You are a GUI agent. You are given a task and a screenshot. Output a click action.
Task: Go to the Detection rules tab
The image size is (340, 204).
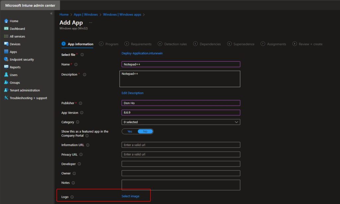coord(172,44)
